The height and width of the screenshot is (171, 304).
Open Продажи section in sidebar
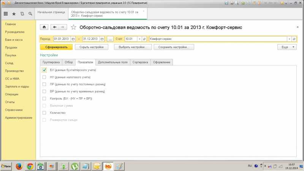coord(11,47)
